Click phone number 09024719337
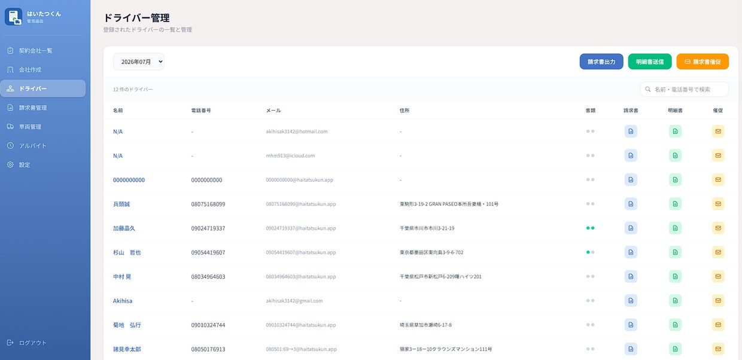Viewport: 742px width, 360px height. tap(208, 228)
